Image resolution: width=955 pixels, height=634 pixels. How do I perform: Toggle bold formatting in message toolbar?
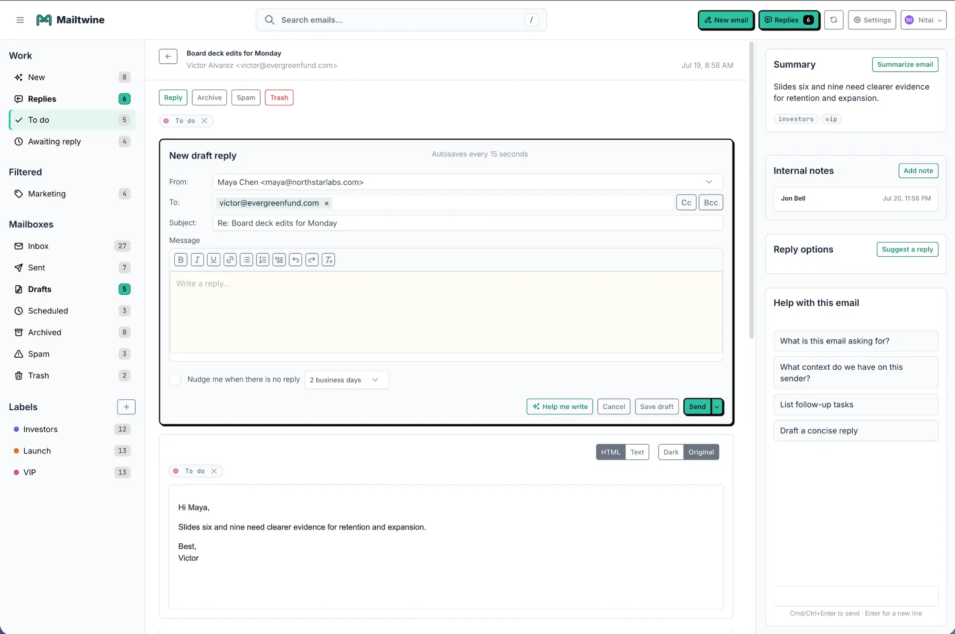click(x=180, y=260)
